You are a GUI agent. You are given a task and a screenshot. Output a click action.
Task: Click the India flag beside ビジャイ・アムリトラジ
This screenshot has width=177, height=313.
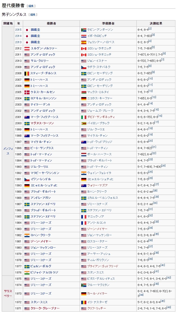27,272
